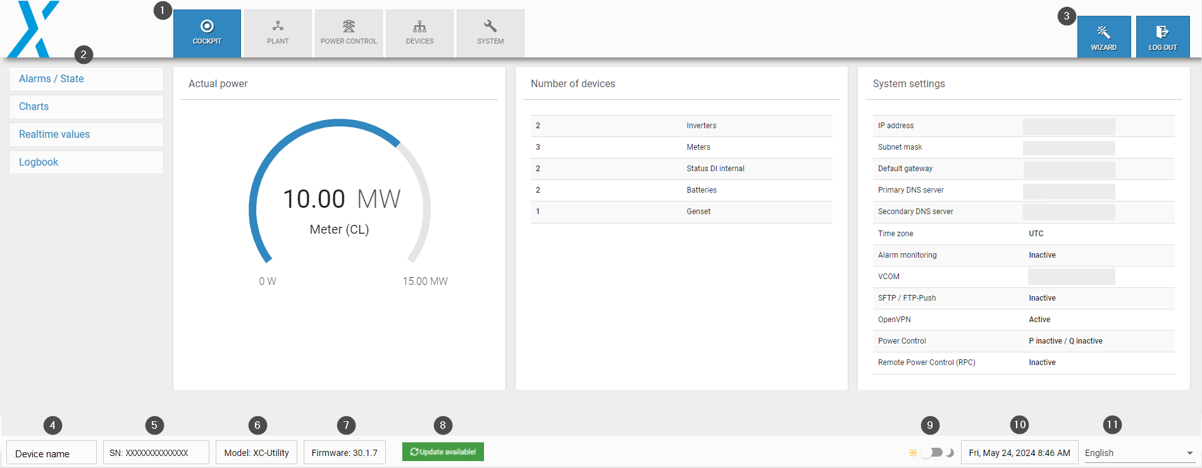Toggle the light/dark theme switch
This screenshot has height=468, width=1202.
932,453
